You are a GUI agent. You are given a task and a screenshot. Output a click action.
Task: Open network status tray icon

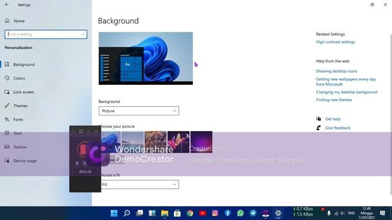click(336, 213)
